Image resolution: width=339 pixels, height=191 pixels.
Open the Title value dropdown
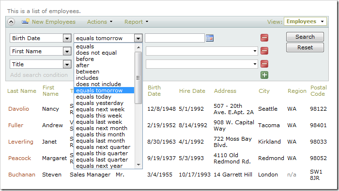[x=255, y=64]
